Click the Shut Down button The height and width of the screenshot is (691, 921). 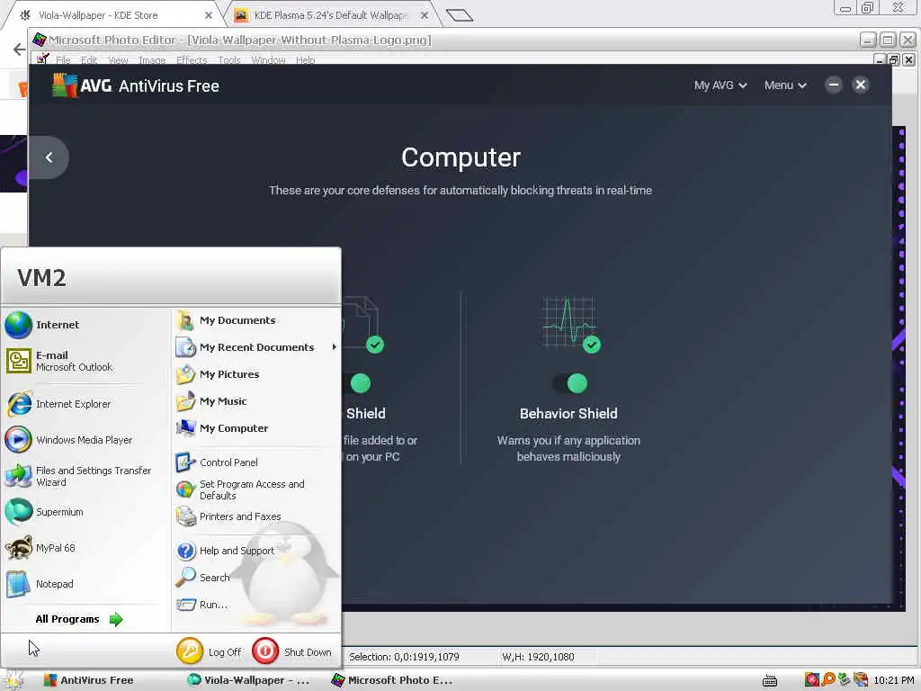coord(292,651)
